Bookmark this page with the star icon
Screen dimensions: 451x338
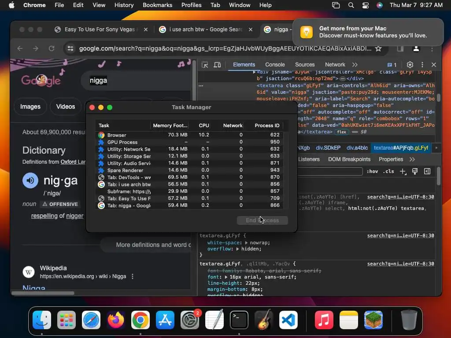[378, 48]
